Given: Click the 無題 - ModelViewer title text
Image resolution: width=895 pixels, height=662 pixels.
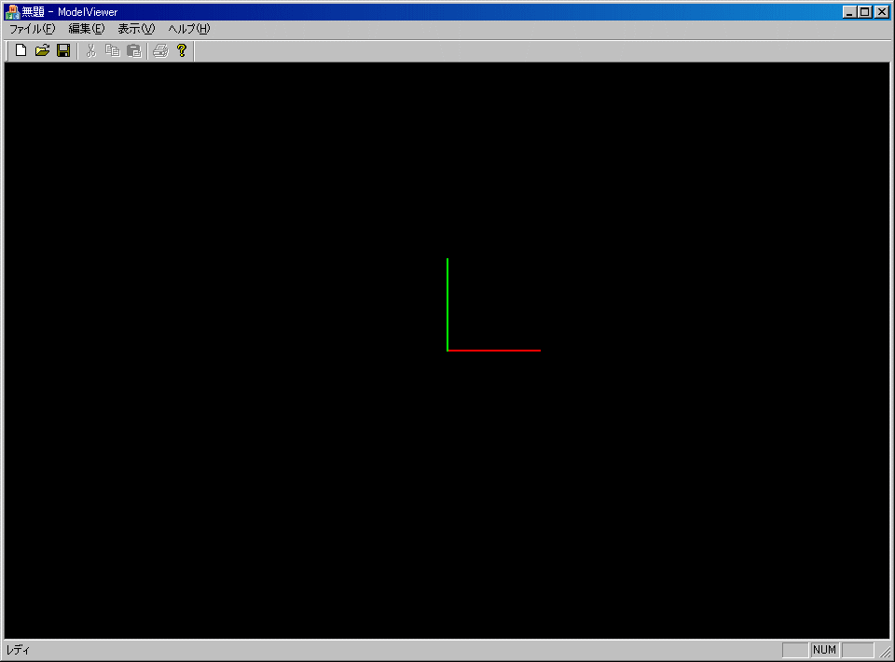Looking at the screenshot, I should point(70,11).
